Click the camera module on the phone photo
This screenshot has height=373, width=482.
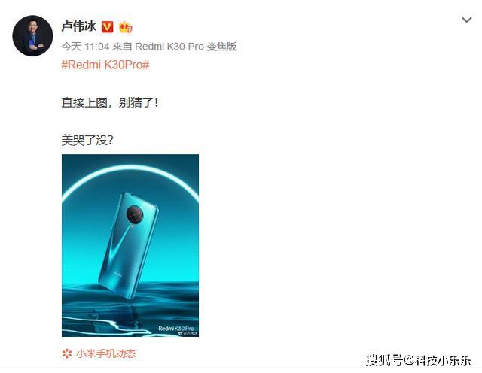click(x=135, y=214)
